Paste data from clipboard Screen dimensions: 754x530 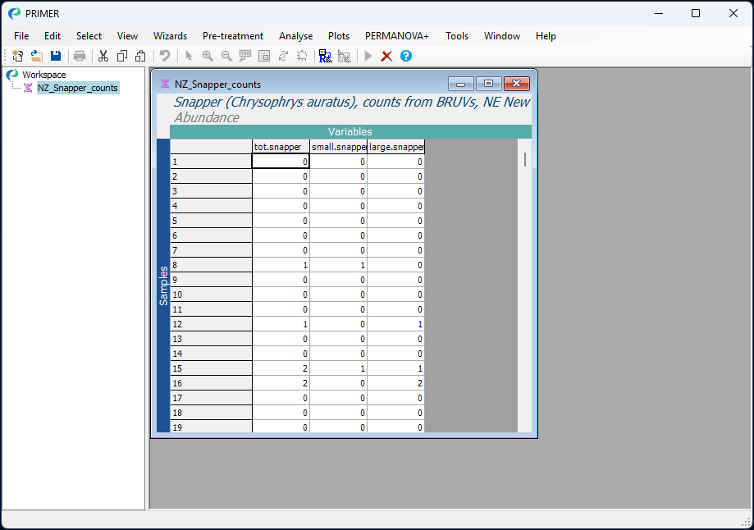point(139,56)
